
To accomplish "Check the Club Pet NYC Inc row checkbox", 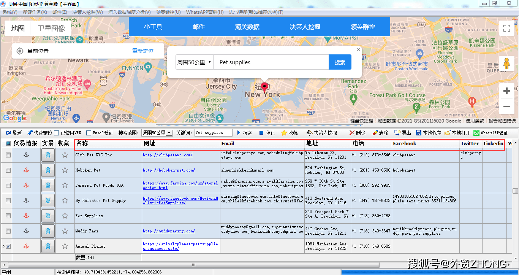I will (8, 155).
